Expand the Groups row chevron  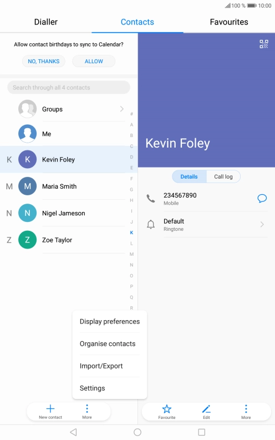pos(121,109)
